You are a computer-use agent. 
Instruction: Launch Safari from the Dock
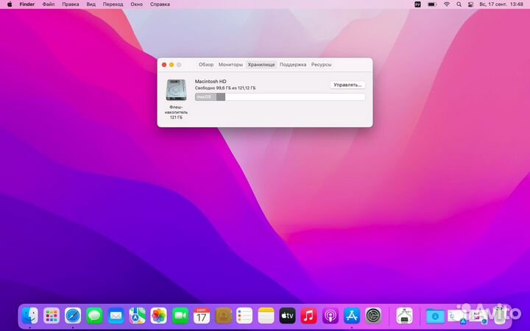click(73, 316)
